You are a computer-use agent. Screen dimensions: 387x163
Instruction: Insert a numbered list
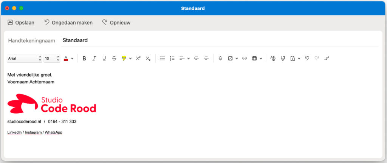click(x=172, y=58)
